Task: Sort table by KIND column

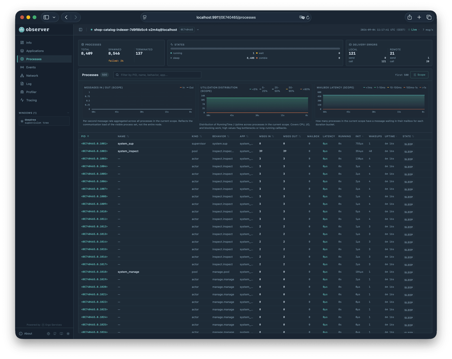Action: [197, 136]
